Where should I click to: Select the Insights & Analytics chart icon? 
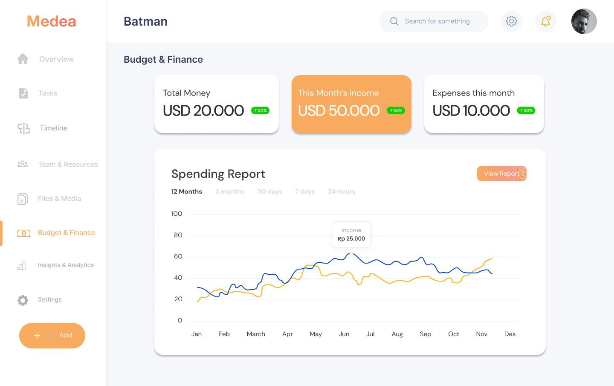click(23, 265)
